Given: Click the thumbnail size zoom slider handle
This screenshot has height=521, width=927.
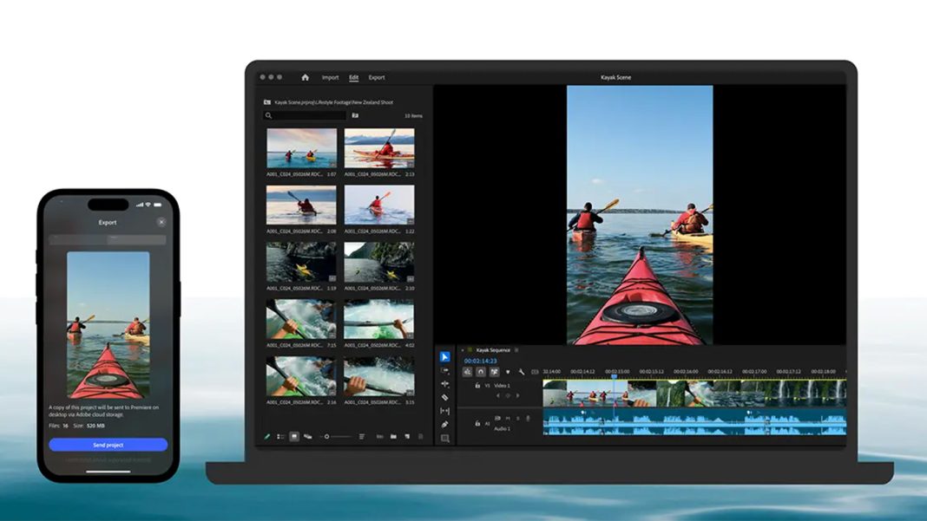Looking at the screenshot, I should [x=326, y=436].
